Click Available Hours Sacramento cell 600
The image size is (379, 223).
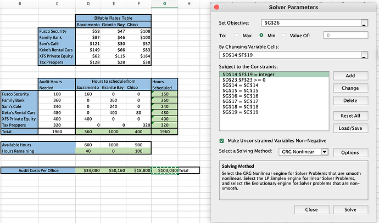point(88,145)
